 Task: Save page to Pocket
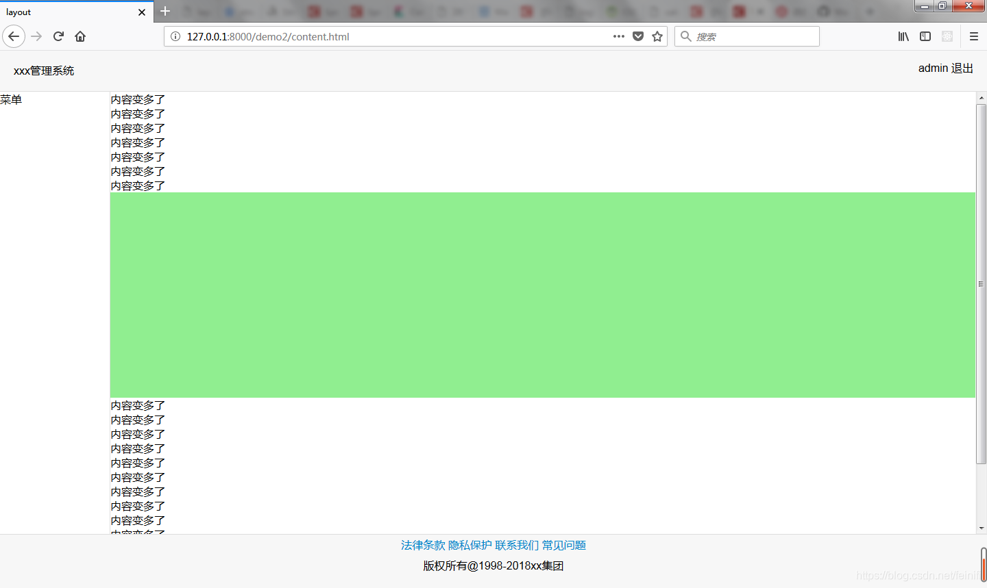coord(638,36)
